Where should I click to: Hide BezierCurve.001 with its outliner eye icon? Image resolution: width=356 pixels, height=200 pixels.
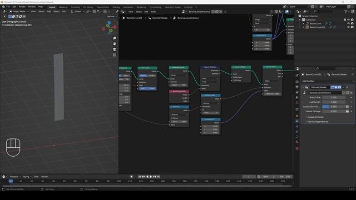tap(349, 27)
